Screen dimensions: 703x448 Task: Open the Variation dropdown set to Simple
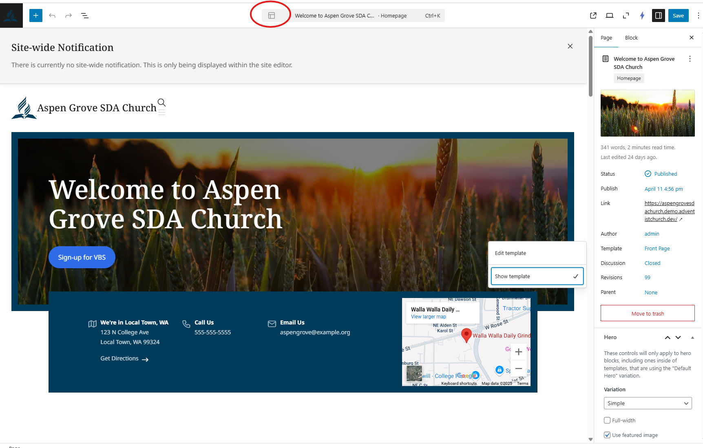click(648, 403)
